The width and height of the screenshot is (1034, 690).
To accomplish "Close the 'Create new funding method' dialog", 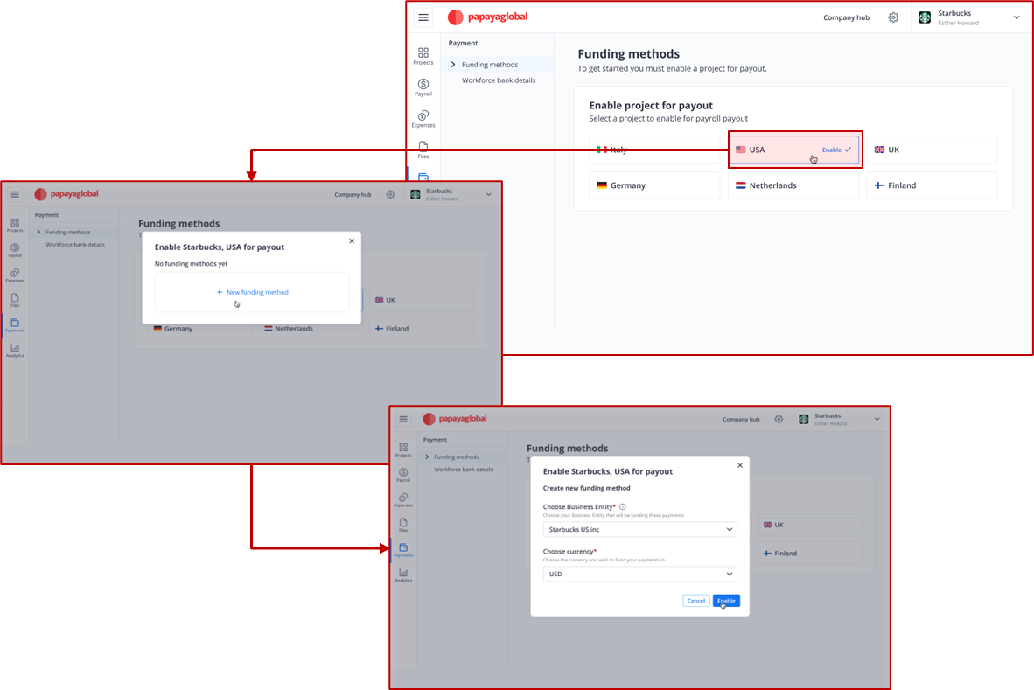I will pos(740,465).
